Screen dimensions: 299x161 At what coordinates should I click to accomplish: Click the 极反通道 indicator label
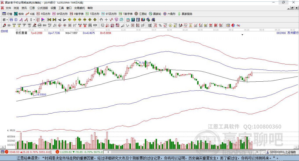click(21, 33)
